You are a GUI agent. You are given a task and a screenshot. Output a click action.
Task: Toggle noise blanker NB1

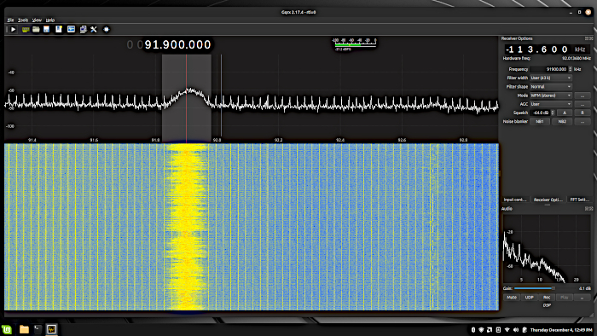tap(540, 122)
